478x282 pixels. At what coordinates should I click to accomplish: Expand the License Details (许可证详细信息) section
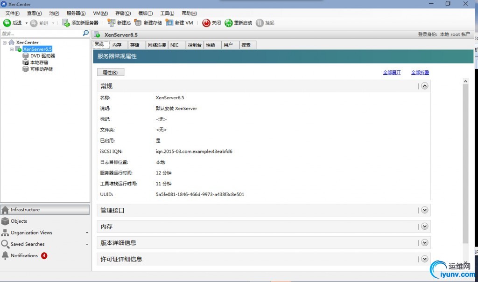pos(425,259)
